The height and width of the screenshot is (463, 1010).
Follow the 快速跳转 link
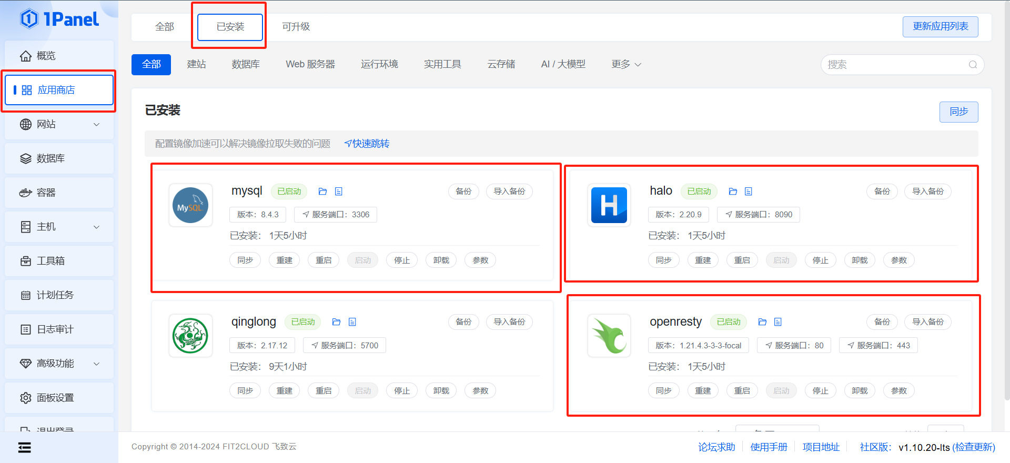tap(367, 144)
